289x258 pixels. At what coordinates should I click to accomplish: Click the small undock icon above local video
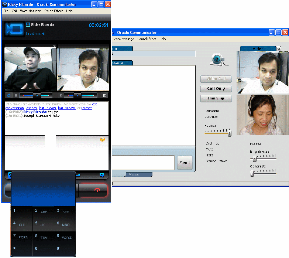(x=54, y=46)
